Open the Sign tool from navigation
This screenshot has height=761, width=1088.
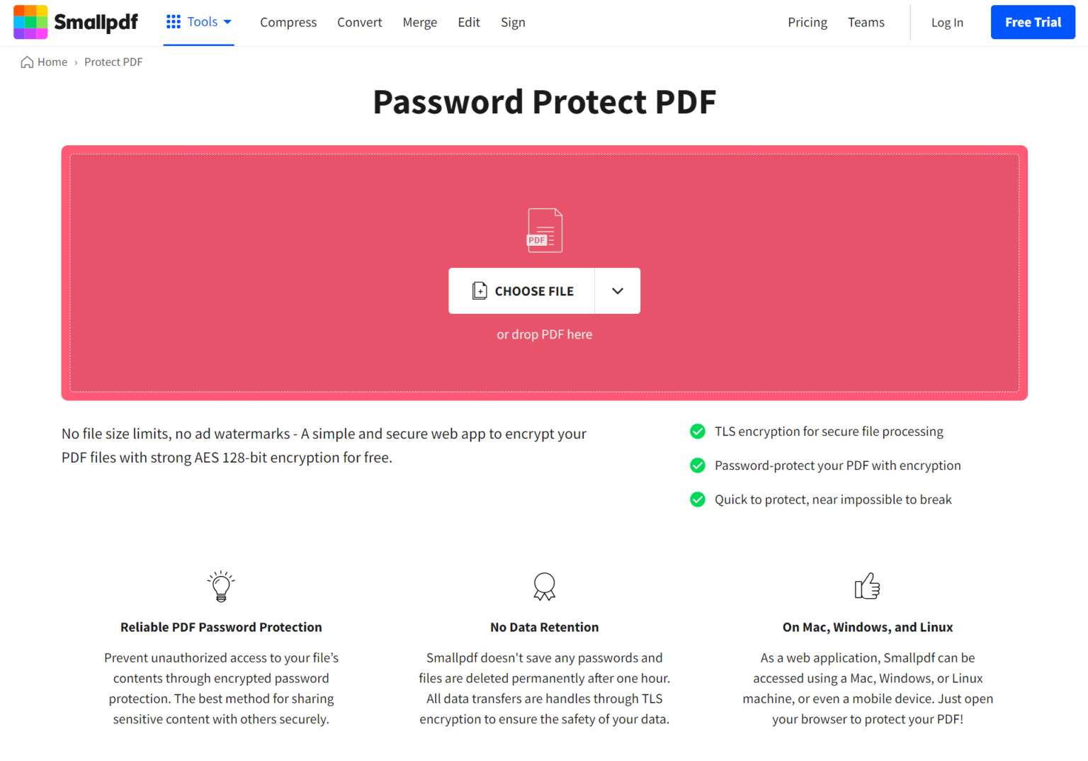coord(513,22)
